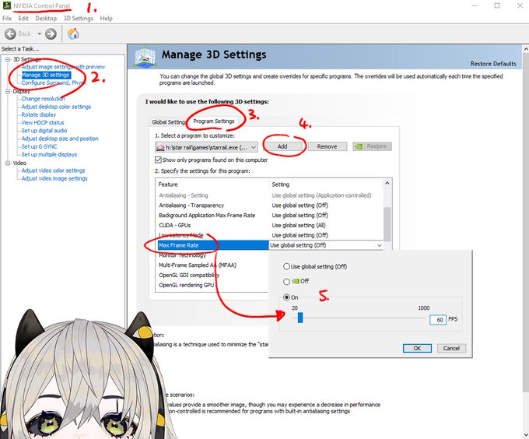Click the Home icon in toolbar
The image size is (529, 439).
[x=73, y=33]
